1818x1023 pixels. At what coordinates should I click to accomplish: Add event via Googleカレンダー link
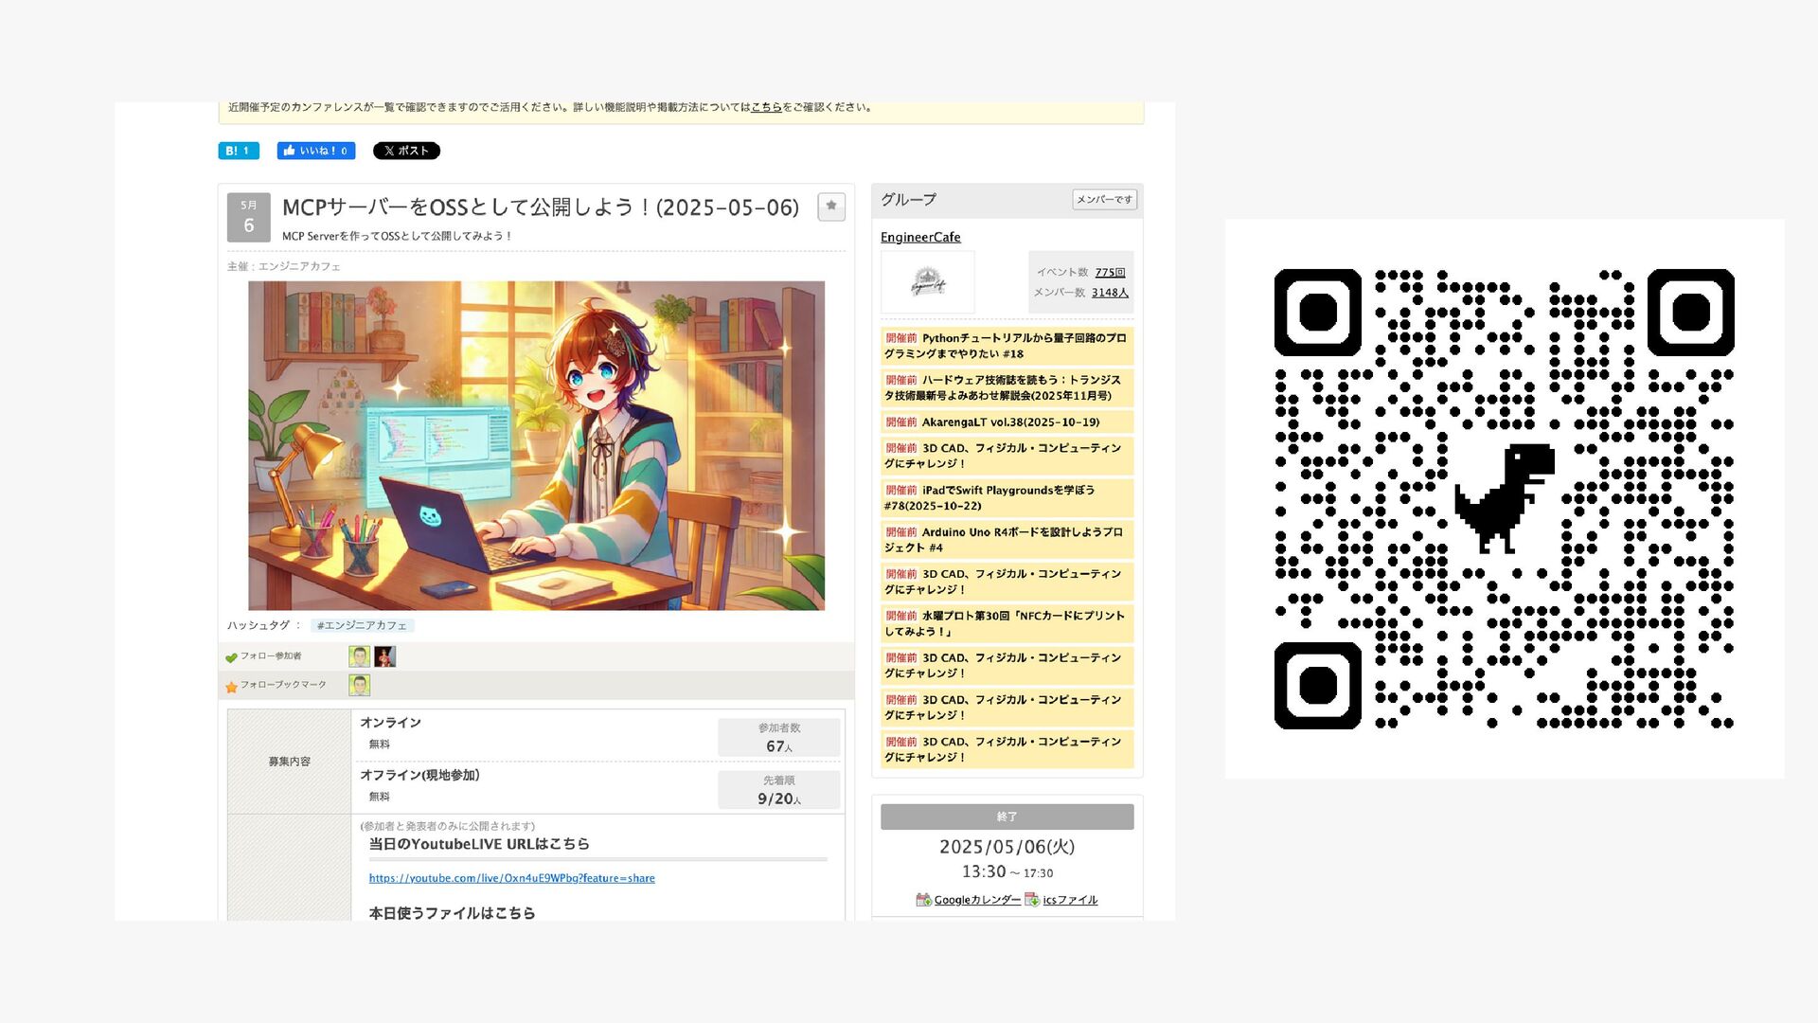(976, 900)
